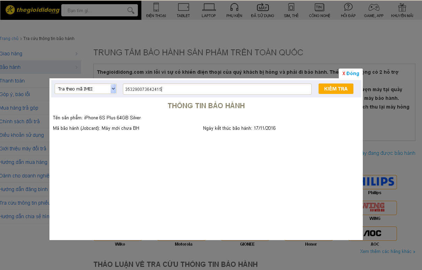Open Chính sách đổi trả sidebar item
Image resolution: width=422 pixels, height=270 pixels.
coord(20,121)
